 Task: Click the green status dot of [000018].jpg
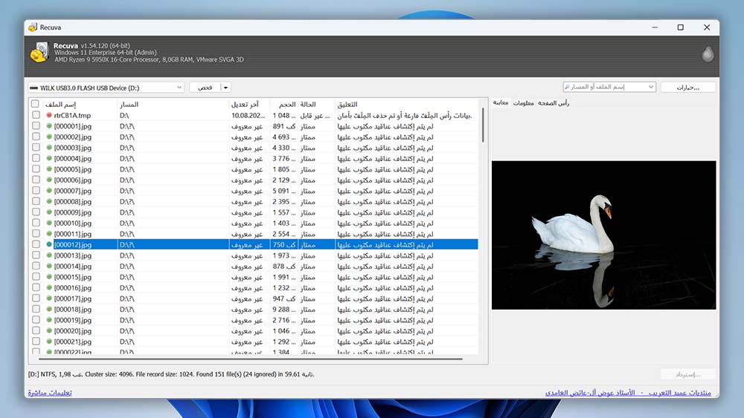pos(49,309)
